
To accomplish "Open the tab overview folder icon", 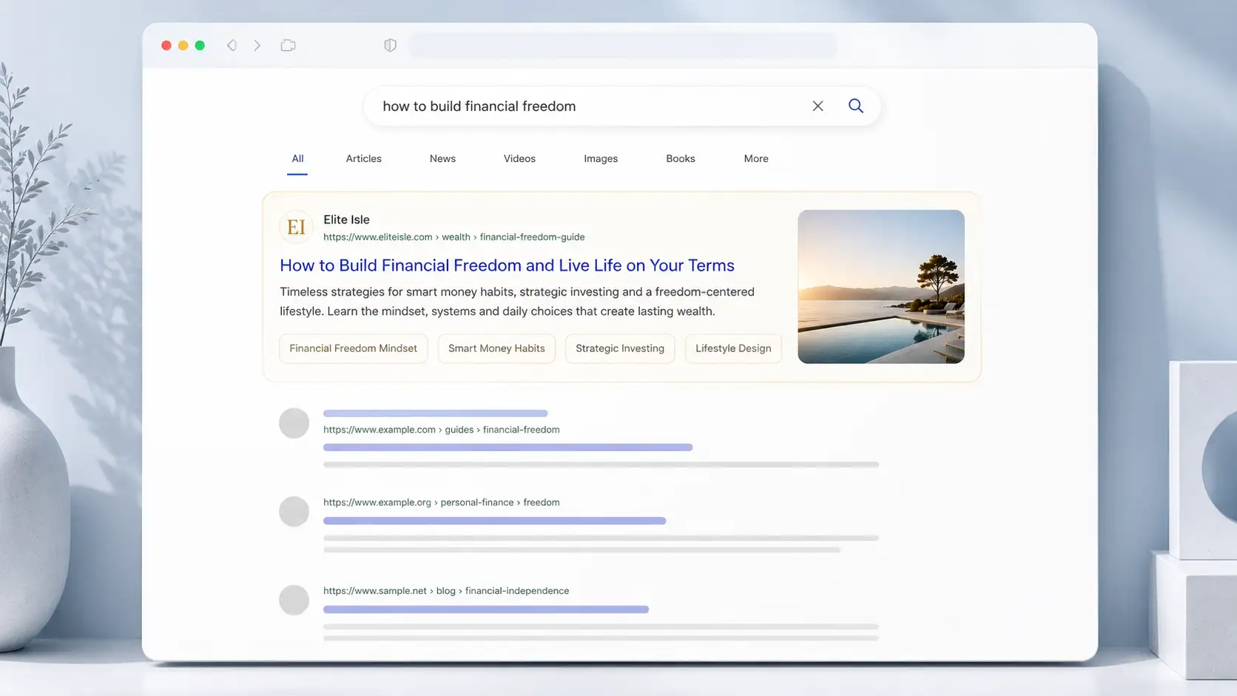I will tap(289, 45).
